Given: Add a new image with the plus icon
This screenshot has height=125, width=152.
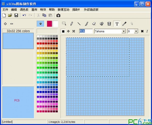Looking at the screenshot, I should pos(5,24).
